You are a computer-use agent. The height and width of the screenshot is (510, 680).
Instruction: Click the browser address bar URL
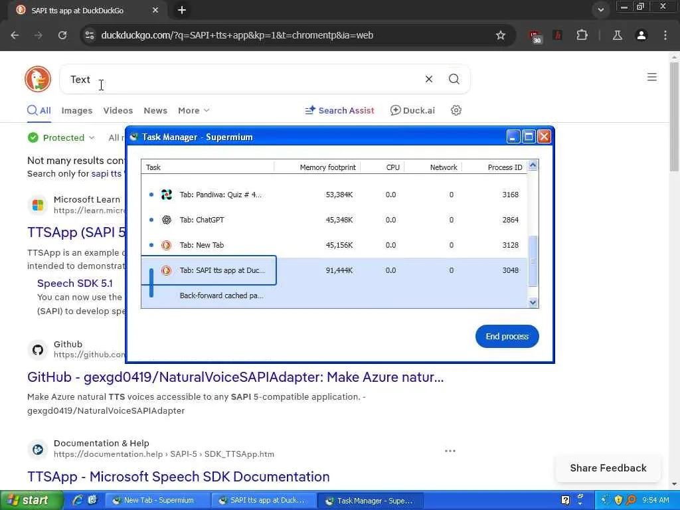[x=237, y=35]
